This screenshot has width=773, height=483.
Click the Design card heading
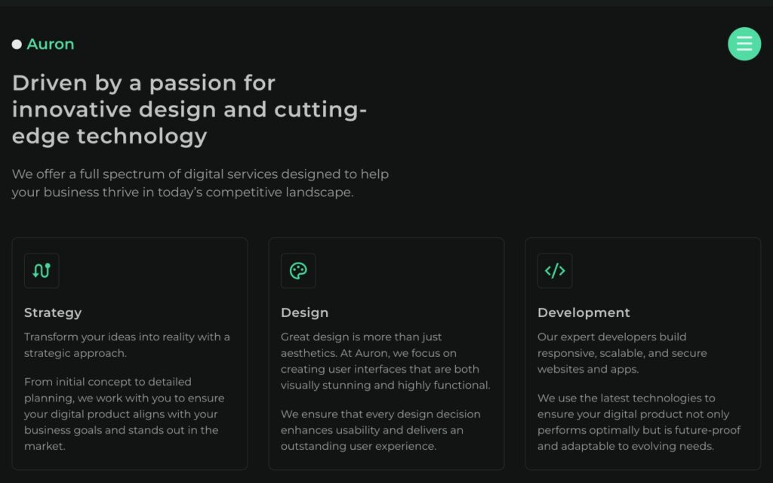pyautogui.click(x=304, y=312)
